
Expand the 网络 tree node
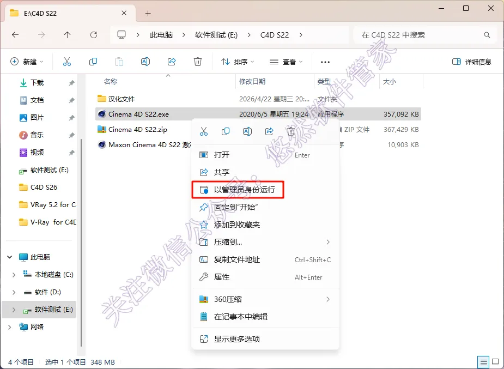pos(10,327)
